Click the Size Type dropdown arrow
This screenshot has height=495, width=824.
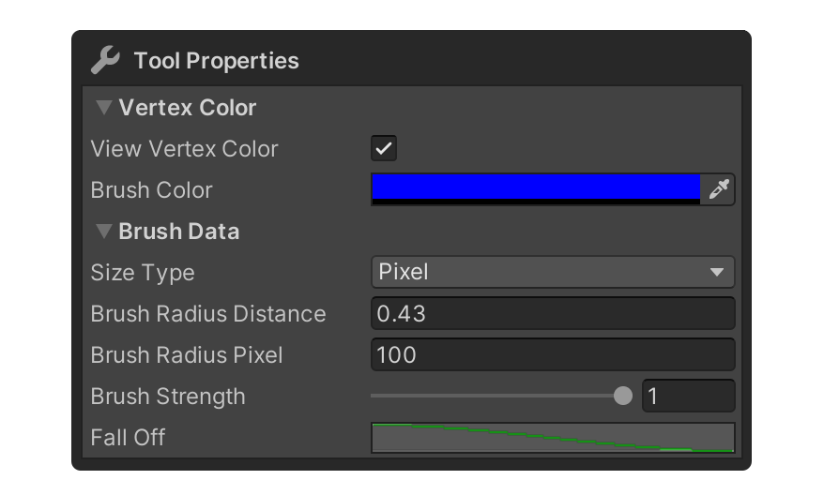tap(717, 272)
